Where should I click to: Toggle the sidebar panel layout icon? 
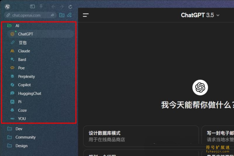pyautogui.click(x=32, y=6)
